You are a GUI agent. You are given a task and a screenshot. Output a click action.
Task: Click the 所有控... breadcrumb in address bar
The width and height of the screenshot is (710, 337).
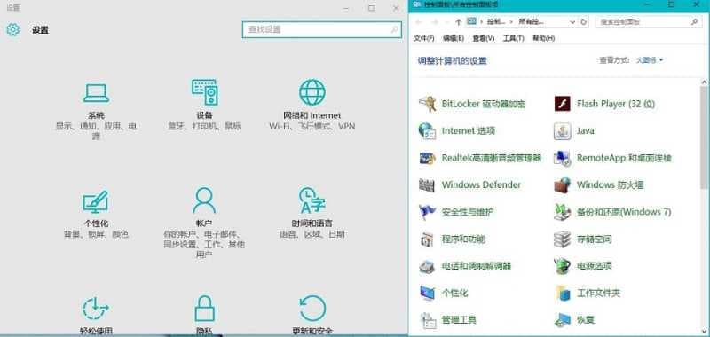pyautogui.click(x=532, y=21)
